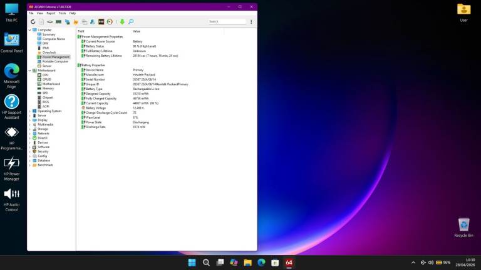Open the green memory module toolbar icon
The image size is (481, 270).
tap(59, 22)
